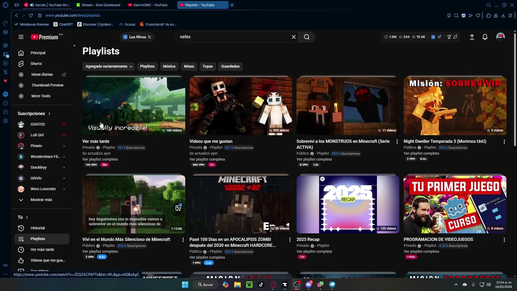Open options menu for Sobreviví a los MONSTRUOS playlist
Screen dimensions: 517x291
397,141
